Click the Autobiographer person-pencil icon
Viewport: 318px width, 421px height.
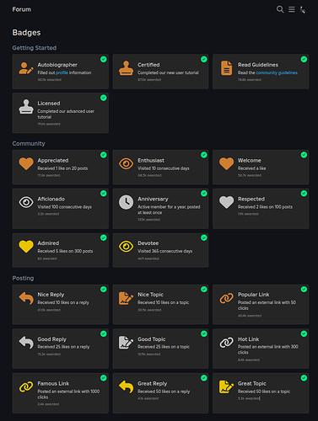[26, 68]
